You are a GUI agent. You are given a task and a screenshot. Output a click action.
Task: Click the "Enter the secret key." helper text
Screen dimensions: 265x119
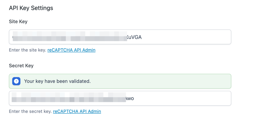pyautogui.click(x=30, y=111)
